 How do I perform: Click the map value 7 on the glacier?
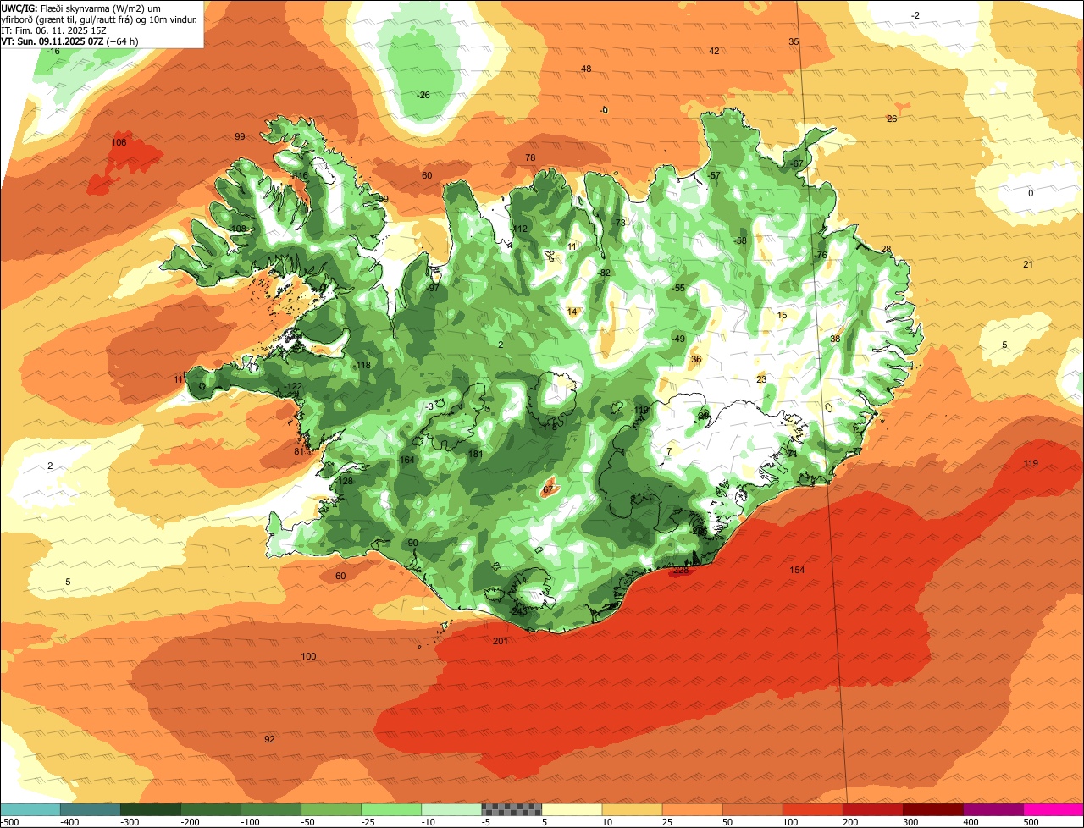(668, 451)
